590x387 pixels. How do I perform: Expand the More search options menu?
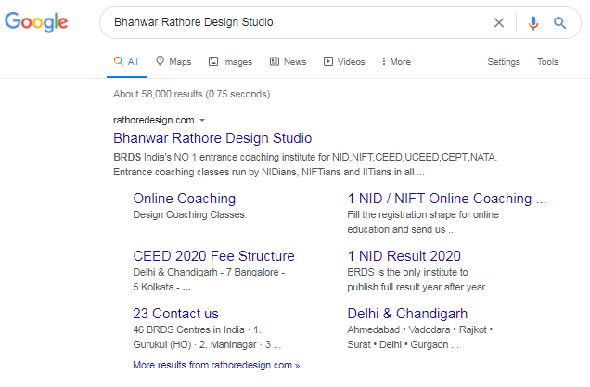point(396,62)
